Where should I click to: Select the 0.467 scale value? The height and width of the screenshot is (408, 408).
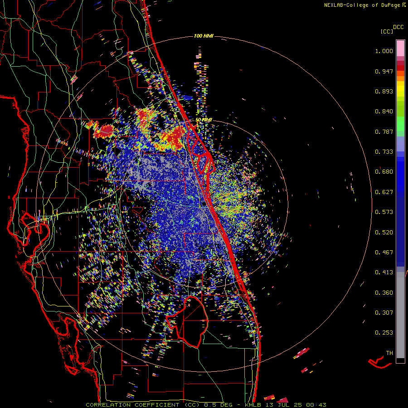click(x=384, y=253)
